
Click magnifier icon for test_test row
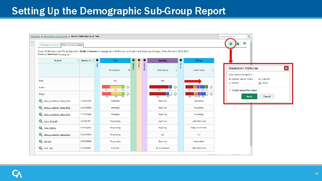(41, 141)
